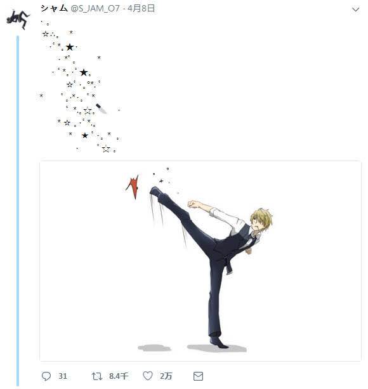Open the attached kicking character image
This screenshot has height=389, width=368.
[x=200, y=261]
